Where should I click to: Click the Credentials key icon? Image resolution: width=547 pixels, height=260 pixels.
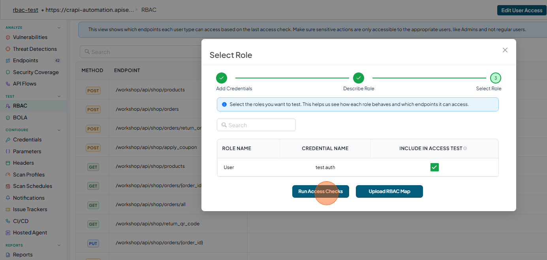pos(8,140)
